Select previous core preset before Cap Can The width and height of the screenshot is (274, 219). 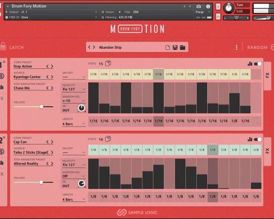point(47,142)
